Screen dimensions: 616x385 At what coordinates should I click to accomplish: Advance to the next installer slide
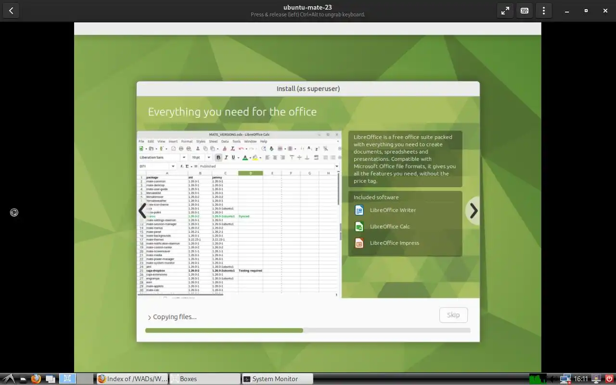click(x=474, y=211)
